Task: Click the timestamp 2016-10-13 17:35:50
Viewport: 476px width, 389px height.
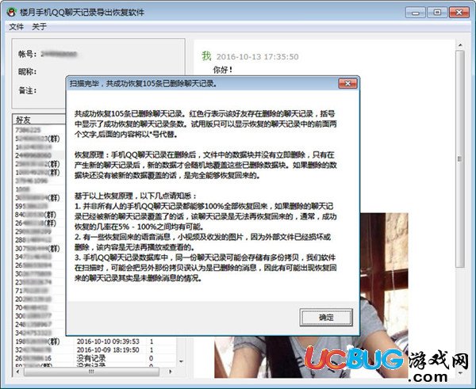Action: (x=257, y=57)
